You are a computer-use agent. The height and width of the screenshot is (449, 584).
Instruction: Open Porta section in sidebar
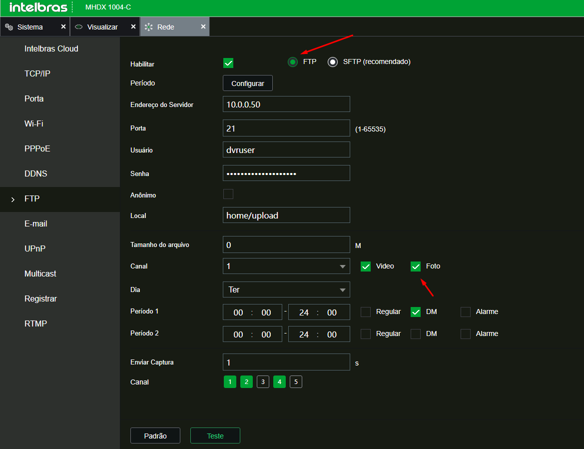click(x=34, y=98)
